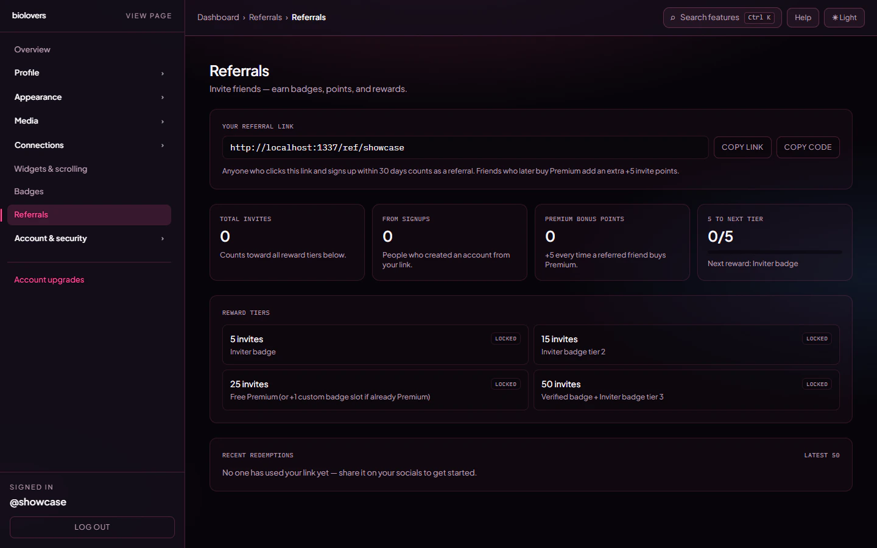Screen dimensions: 877x548
Task: Click the next tier progress bar
Action: click(x=775, y=251)
